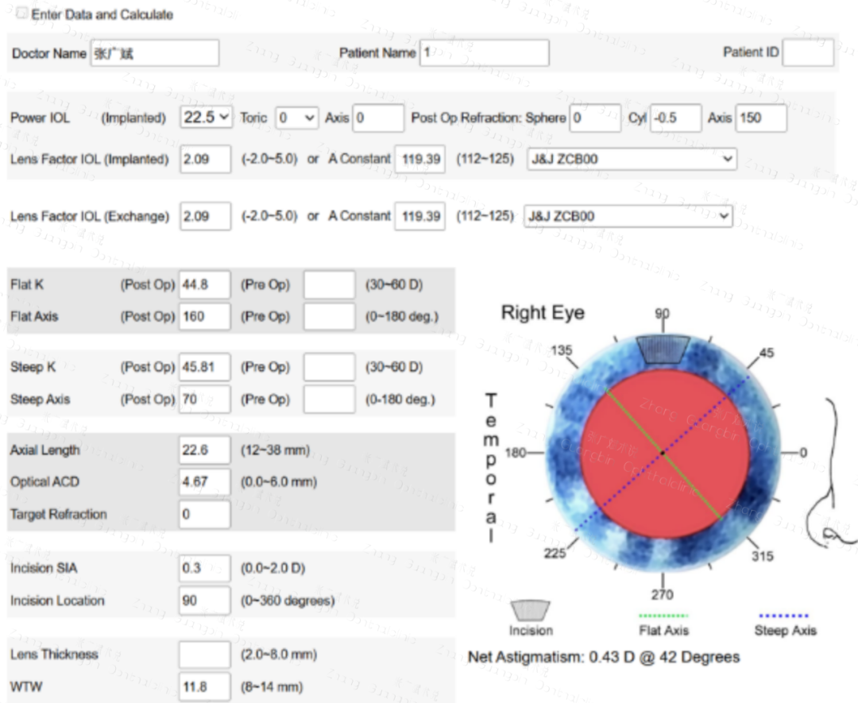
Task: Click the 315 degree label on diagram
Action: (762, 556)
